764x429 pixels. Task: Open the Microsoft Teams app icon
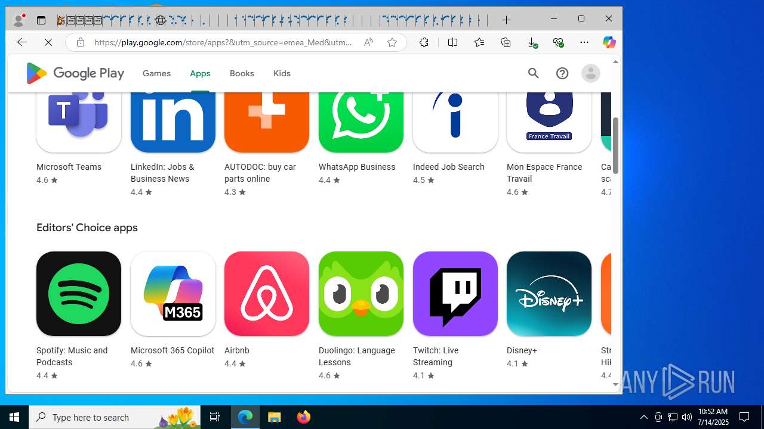pos(79,122)
